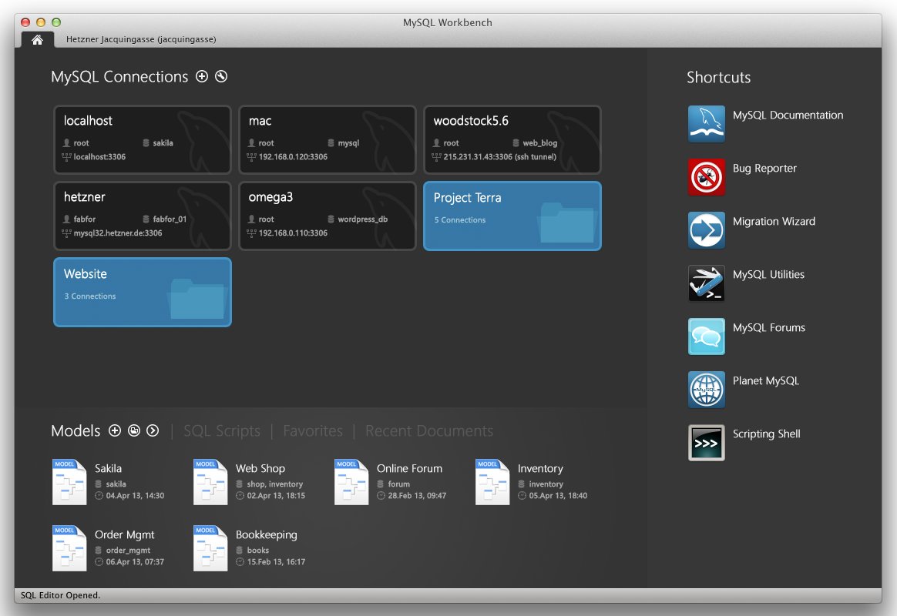Open the Planet MySQL globe icon
This screenshot has width=897, height=616.
[x=707, y=389]
